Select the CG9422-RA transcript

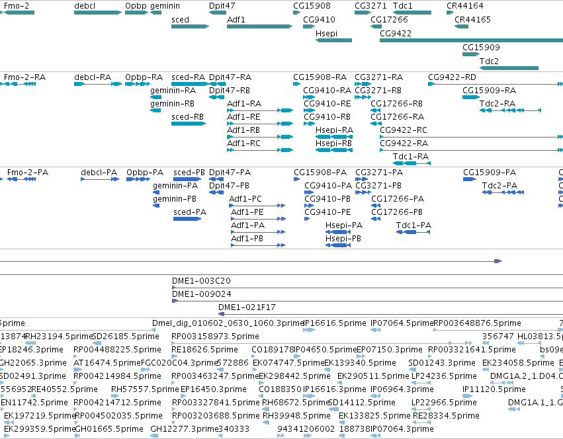472,150
